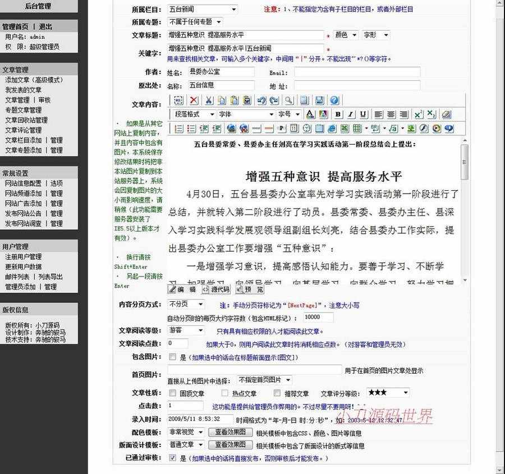Open the 段落格式 paragraph format dropdown
Screen dimensions: 505x474
pos(194,114)
